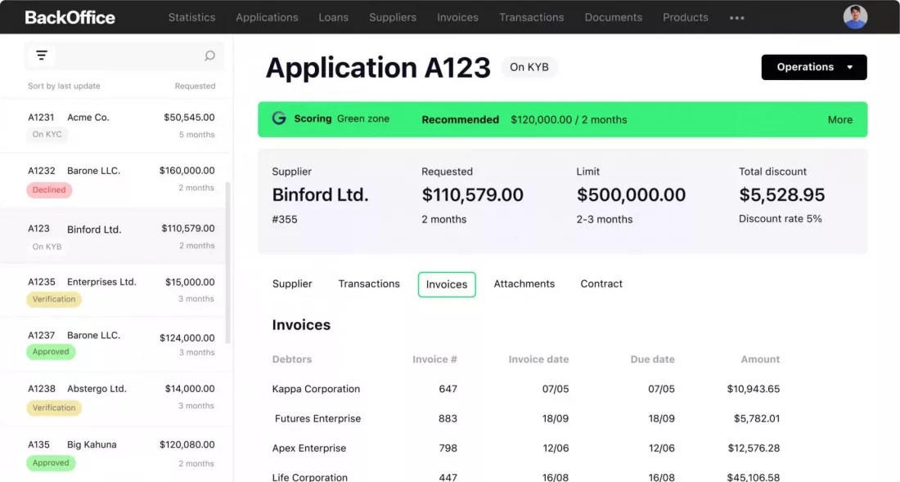Click the G scoring icon on the green banner

278,118
